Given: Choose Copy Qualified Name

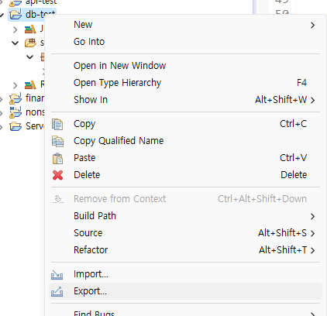Looking at the screenshot, I should coord(185,141).
